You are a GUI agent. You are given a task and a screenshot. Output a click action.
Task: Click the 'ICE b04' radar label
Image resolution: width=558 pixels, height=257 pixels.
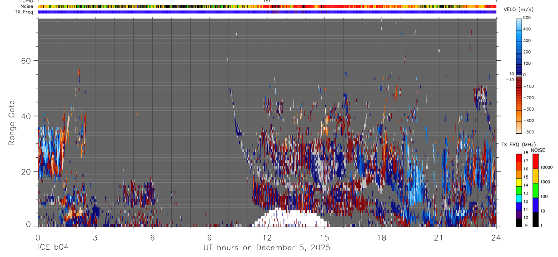coord(53,248)
